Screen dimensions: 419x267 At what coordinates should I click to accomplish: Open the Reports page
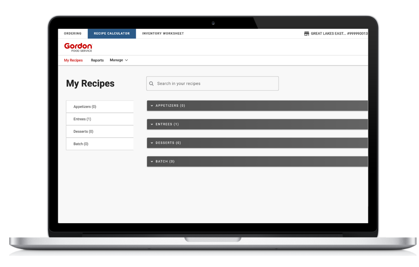coord(97,61)
